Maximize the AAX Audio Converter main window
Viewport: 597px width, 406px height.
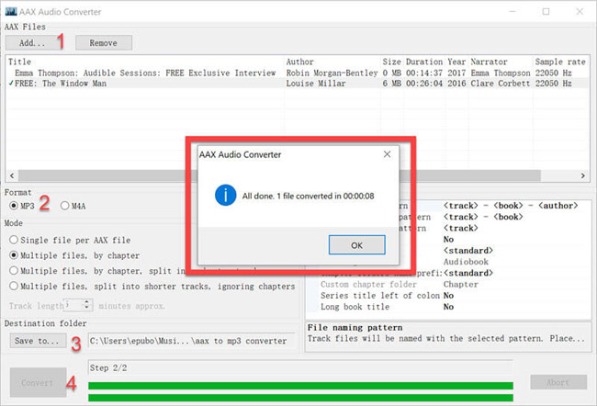546,11
